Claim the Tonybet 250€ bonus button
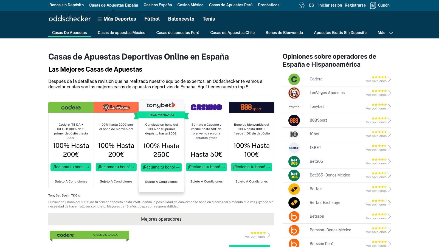439x247 pixels. [x=161, y=167]
